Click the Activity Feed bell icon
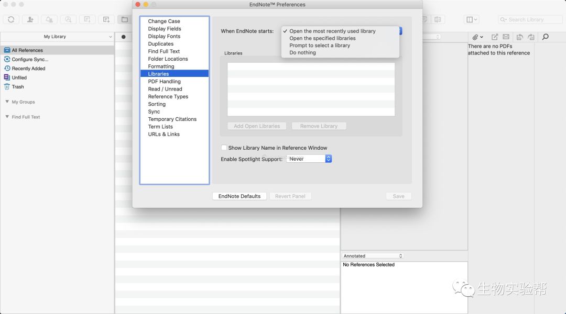566x314 pixels. 49,19
